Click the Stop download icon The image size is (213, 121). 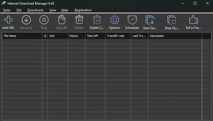[44, 20]
